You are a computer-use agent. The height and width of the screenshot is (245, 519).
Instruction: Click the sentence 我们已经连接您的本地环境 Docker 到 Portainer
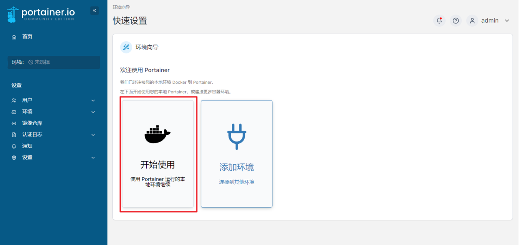tap(167, 82)
